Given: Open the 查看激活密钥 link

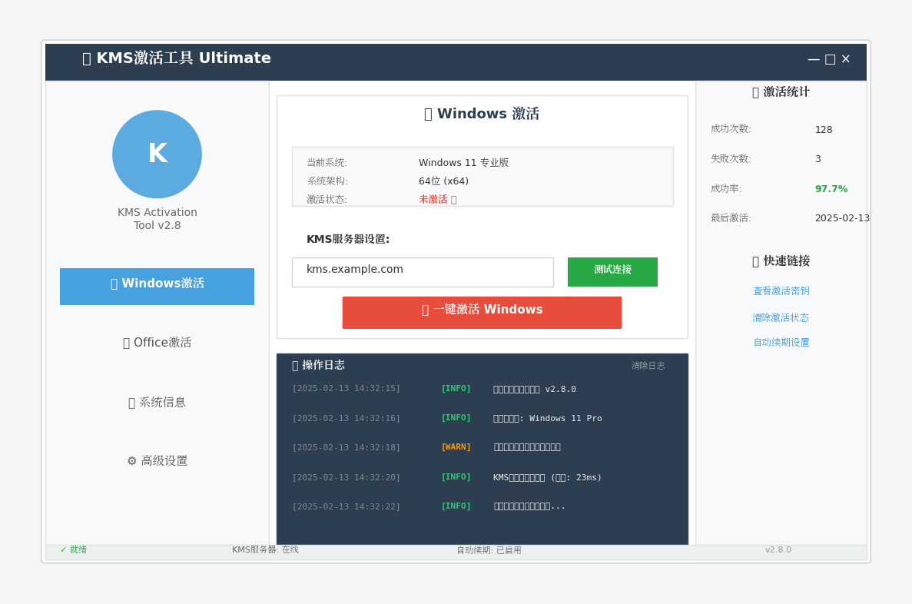Looking at the screenshot, I should coord(781,290).
